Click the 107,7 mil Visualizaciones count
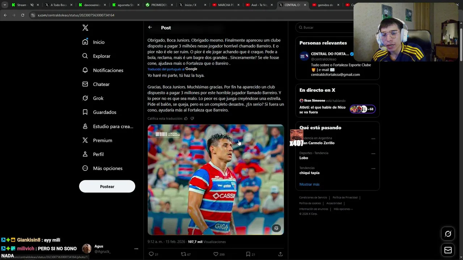Image resolution: width=463 pixels, height=260 pixels. 207,242
